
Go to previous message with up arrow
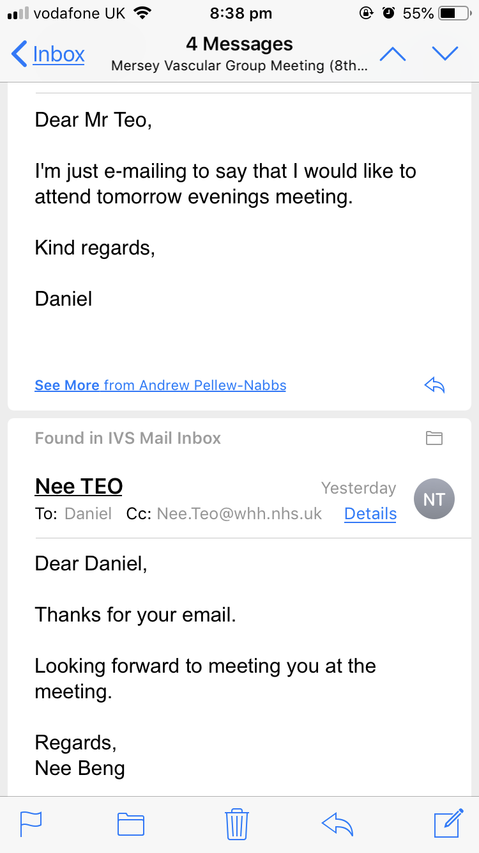[x=393, y=54]
